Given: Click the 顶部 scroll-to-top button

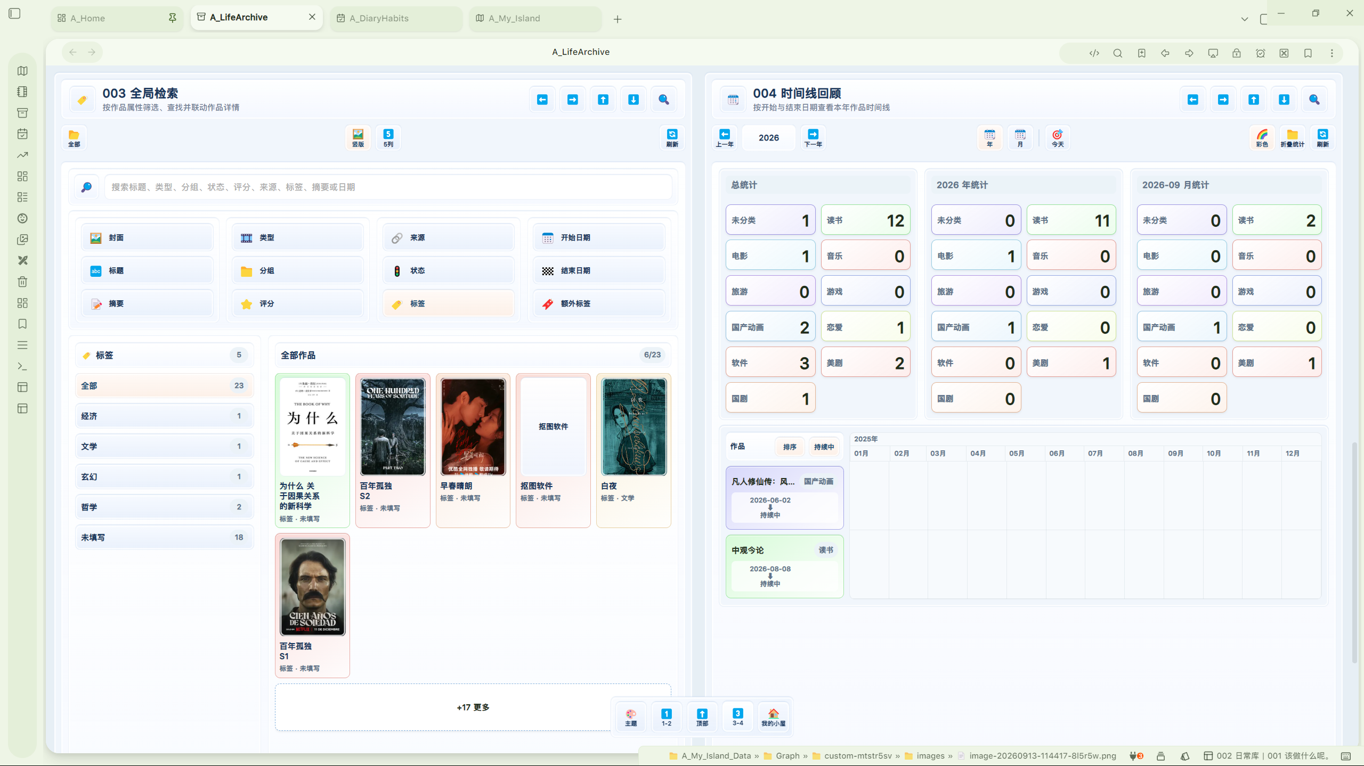Looking at the screenshot, I should point(702,717).
